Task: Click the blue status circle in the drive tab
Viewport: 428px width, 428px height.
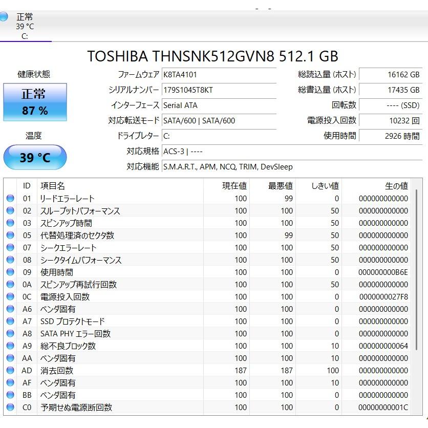Action: tap(4, 17)
